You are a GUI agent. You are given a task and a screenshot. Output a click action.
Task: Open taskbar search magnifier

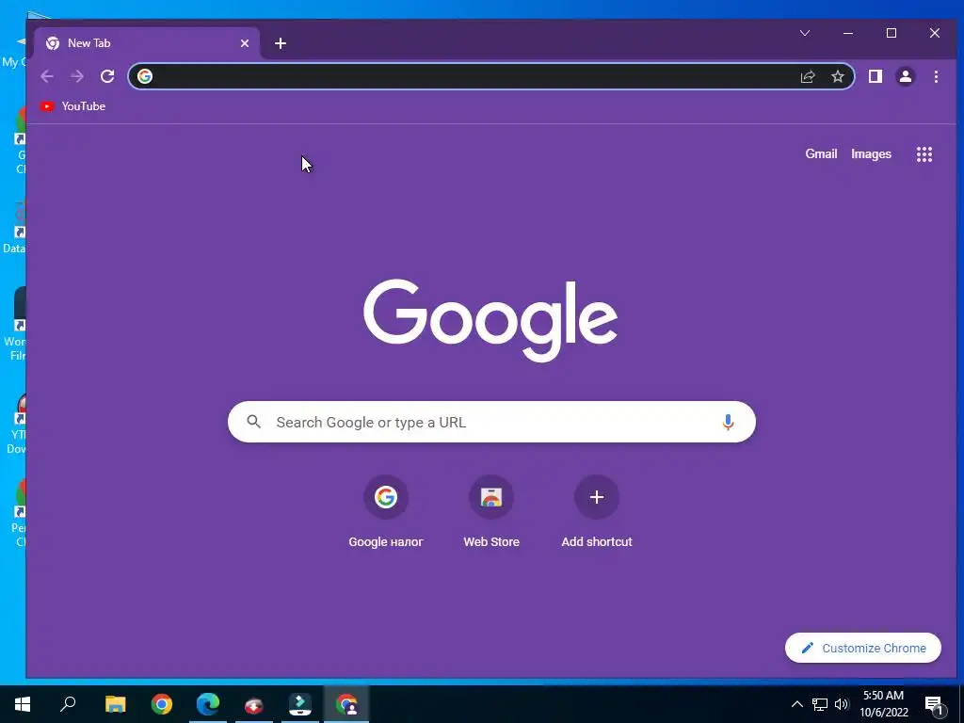68,704
